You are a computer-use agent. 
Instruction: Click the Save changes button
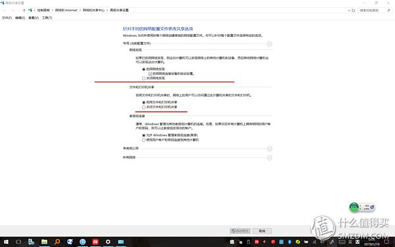(x=240, y=231)
